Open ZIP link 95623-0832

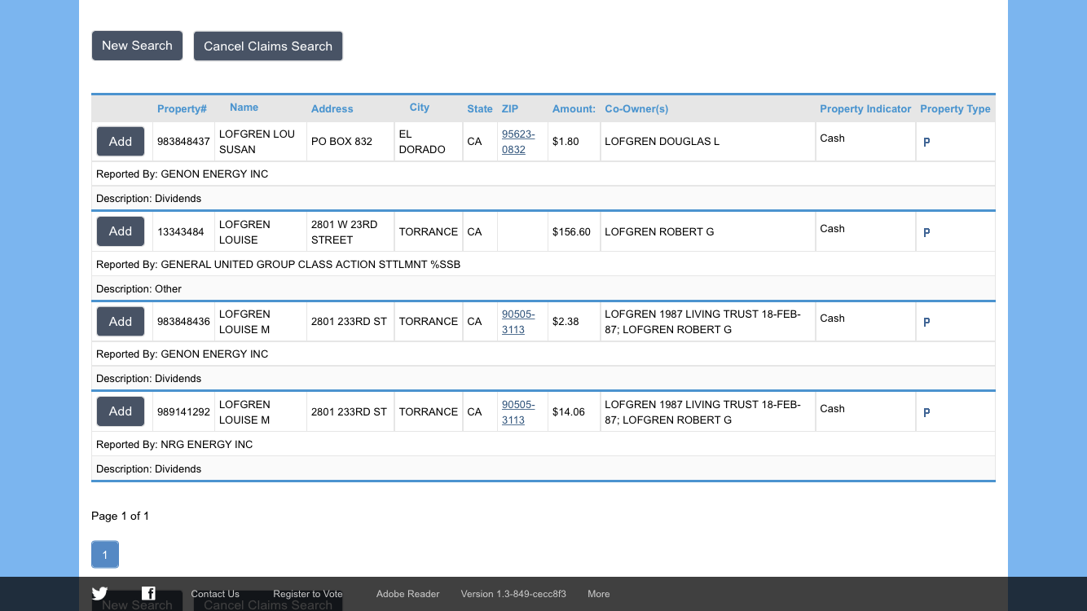coord(518,142)
